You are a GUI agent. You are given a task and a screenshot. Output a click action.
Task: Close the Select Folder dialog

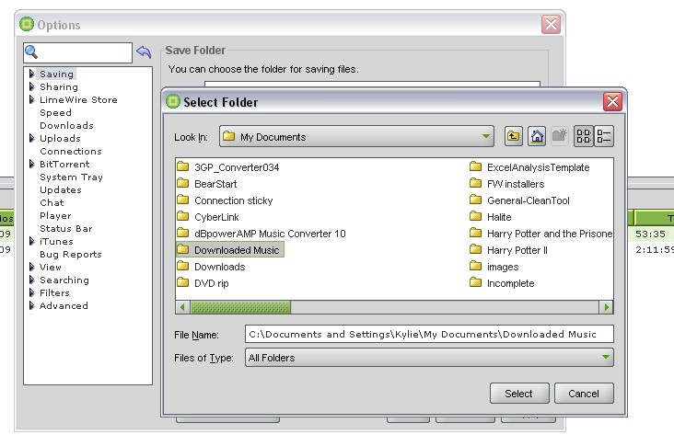coord(612,102)
